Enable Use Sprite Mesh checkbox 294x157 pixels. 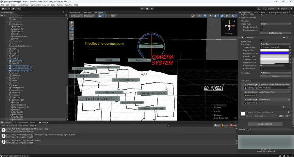[x=261, y=27]
